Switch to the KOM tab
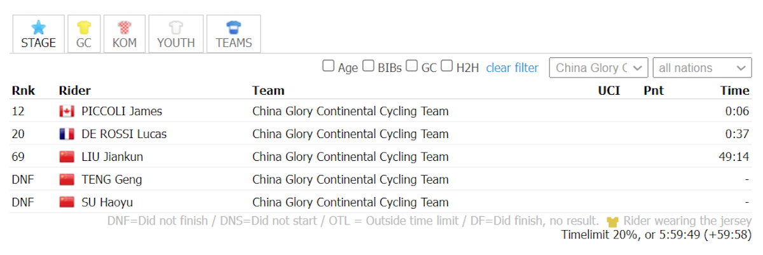Screen dimensions: 763x255 tap(124, 34)
